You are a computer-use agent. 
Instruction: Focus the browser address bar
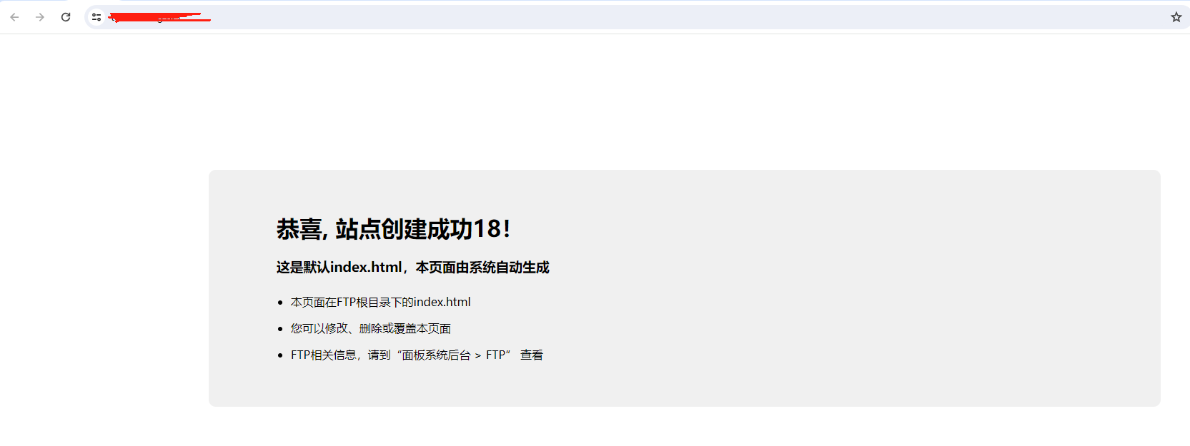coord(636,17)
